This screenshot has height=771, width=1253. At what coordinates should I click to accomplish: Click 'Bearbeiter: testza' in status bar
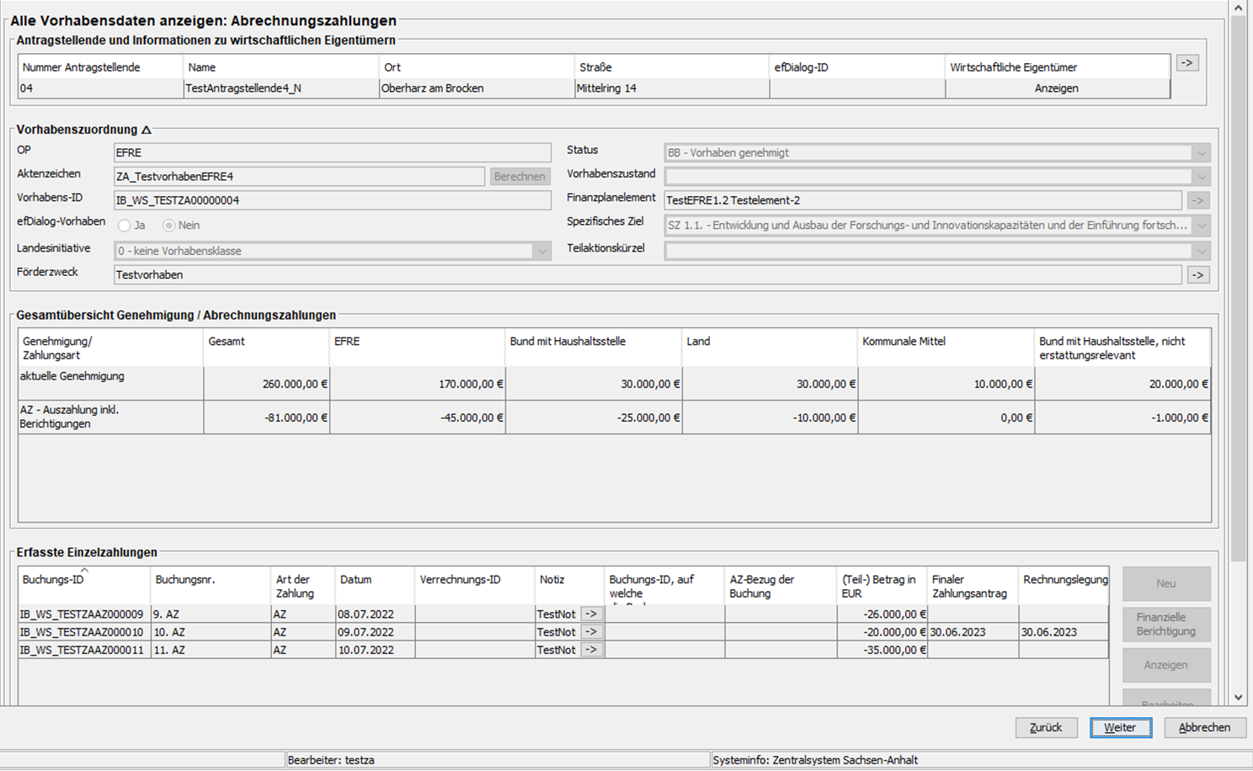(331, 760)
